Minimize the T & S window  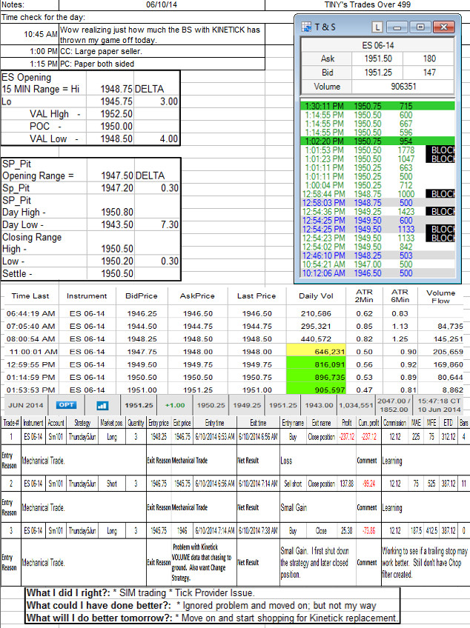(x=397, y=27)
